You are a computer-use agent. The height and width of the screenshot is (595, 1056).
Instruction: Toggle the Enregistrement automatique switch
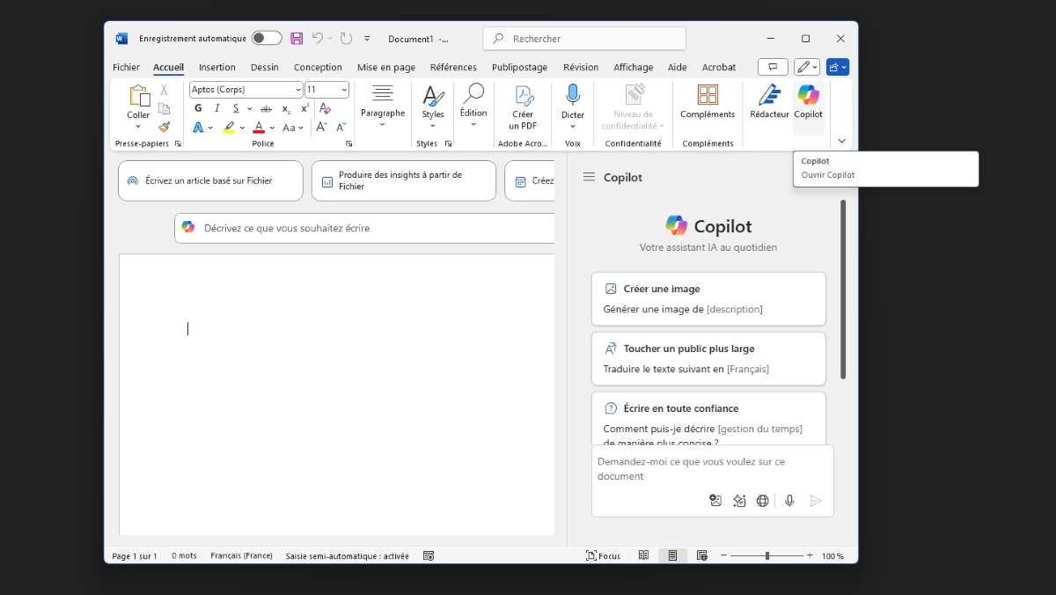pyautogui.click(x=266, y=38)
